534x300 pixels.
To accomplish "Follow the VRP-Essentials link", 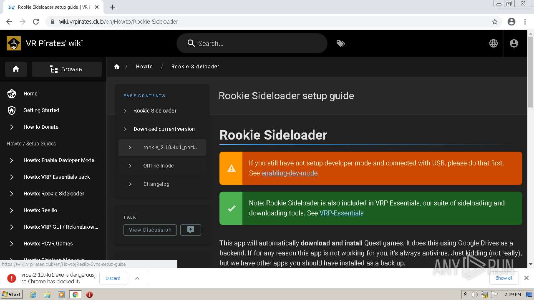I will pos(342,213).
